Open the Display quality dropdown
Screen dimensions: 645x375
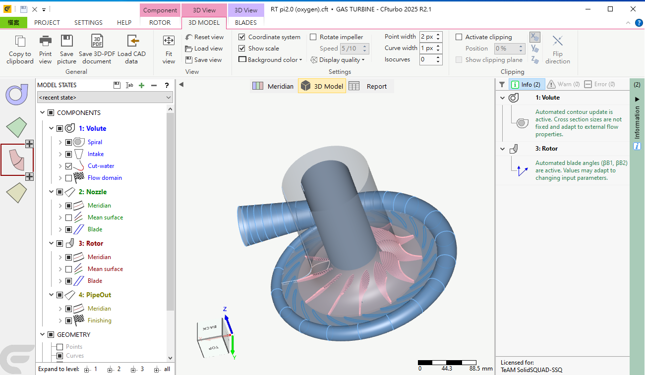click(x=338, y=60)
